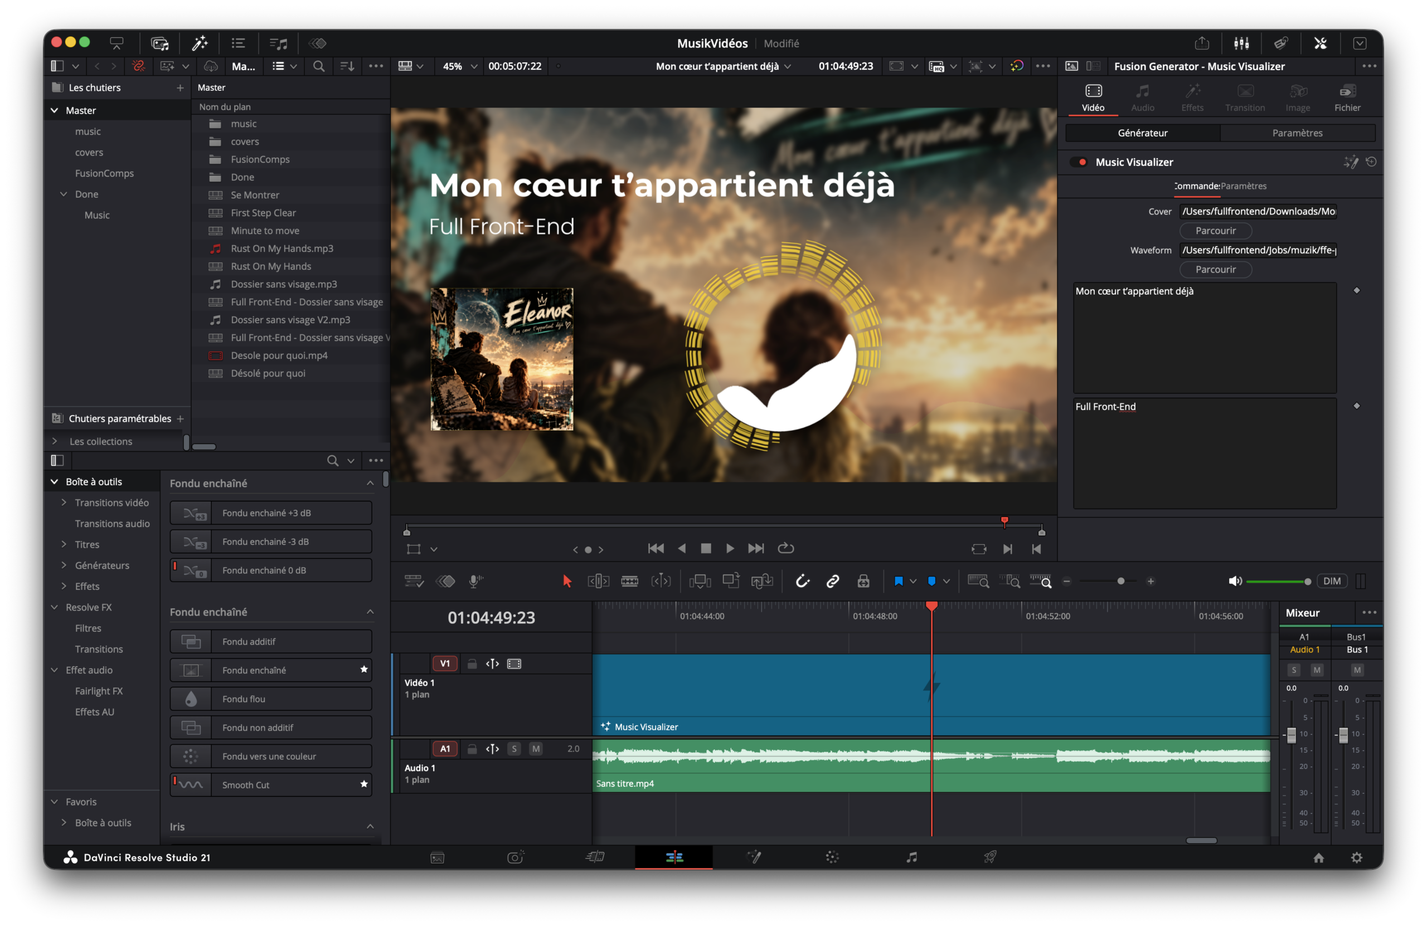Collapse the Resolve FX tree
The image size is (1427, 927).
pos(55,607)
